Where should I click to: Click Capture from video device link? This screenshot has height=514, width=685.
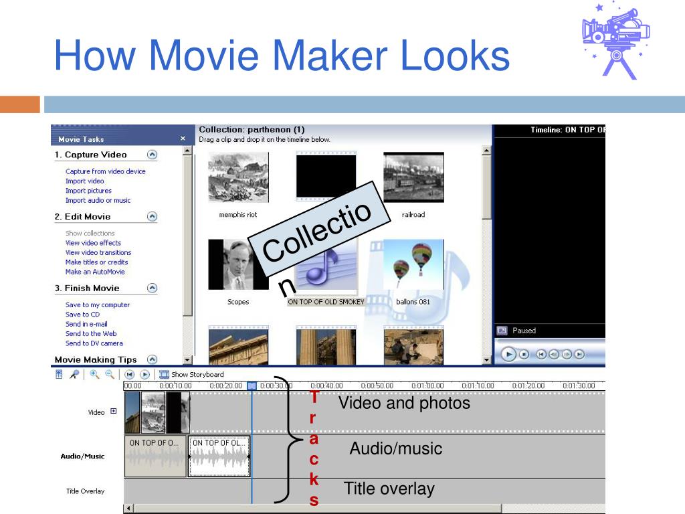coord(105,171)
